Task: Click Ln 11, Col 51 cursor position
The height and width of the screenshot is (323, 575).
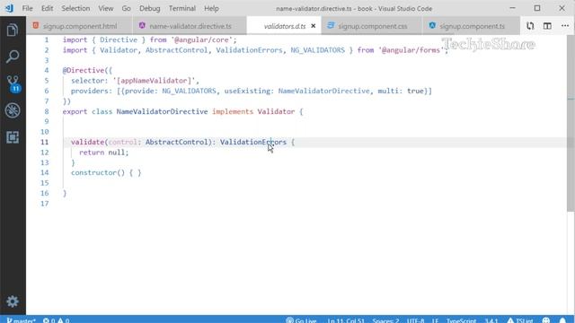Action: 346,320
